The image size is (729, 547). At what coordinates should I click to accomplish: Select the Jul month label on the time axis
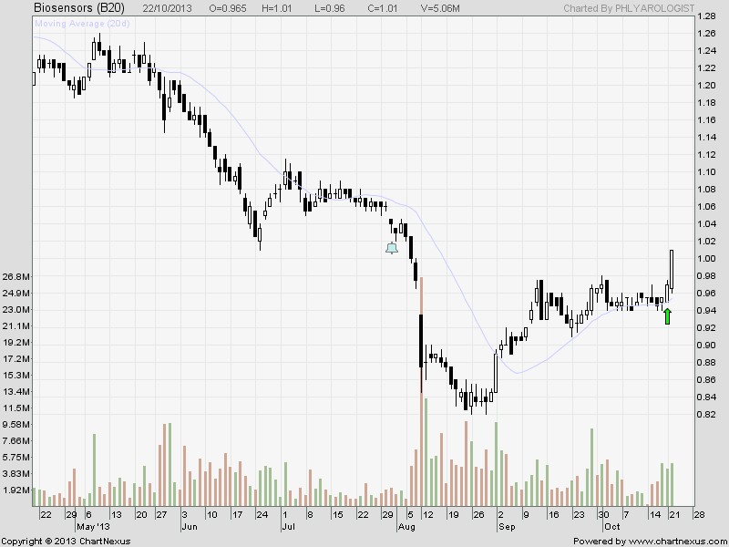(x=288, y=527)
